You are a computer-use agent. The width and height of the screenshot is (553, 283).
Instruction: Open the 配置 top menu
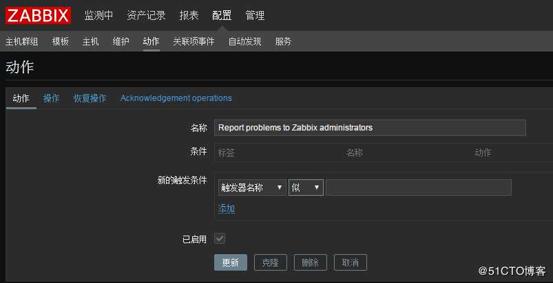(x=222, y=16)
